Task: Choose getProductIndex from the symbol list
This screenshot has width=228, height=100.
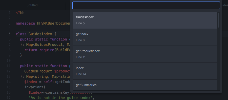Action: (145, 54)
